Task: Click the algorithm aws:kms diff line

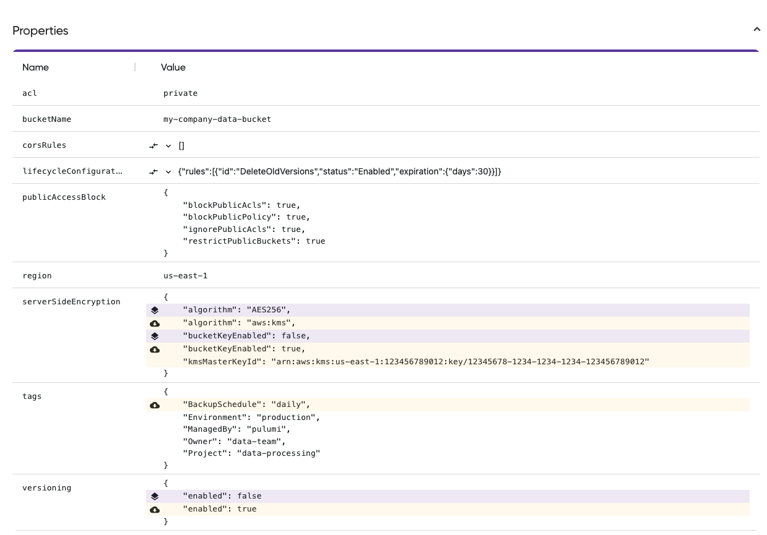Action: click(448, 323)
